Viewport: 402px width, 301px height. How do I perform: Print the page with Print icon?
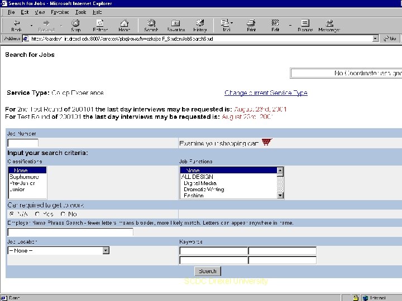tap(251, 26)
